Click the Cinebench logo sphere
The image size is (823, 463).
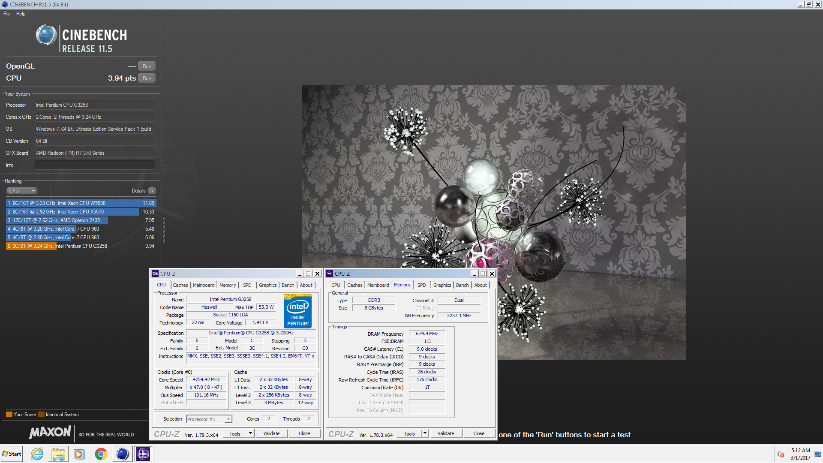click(x=46, y=36)
